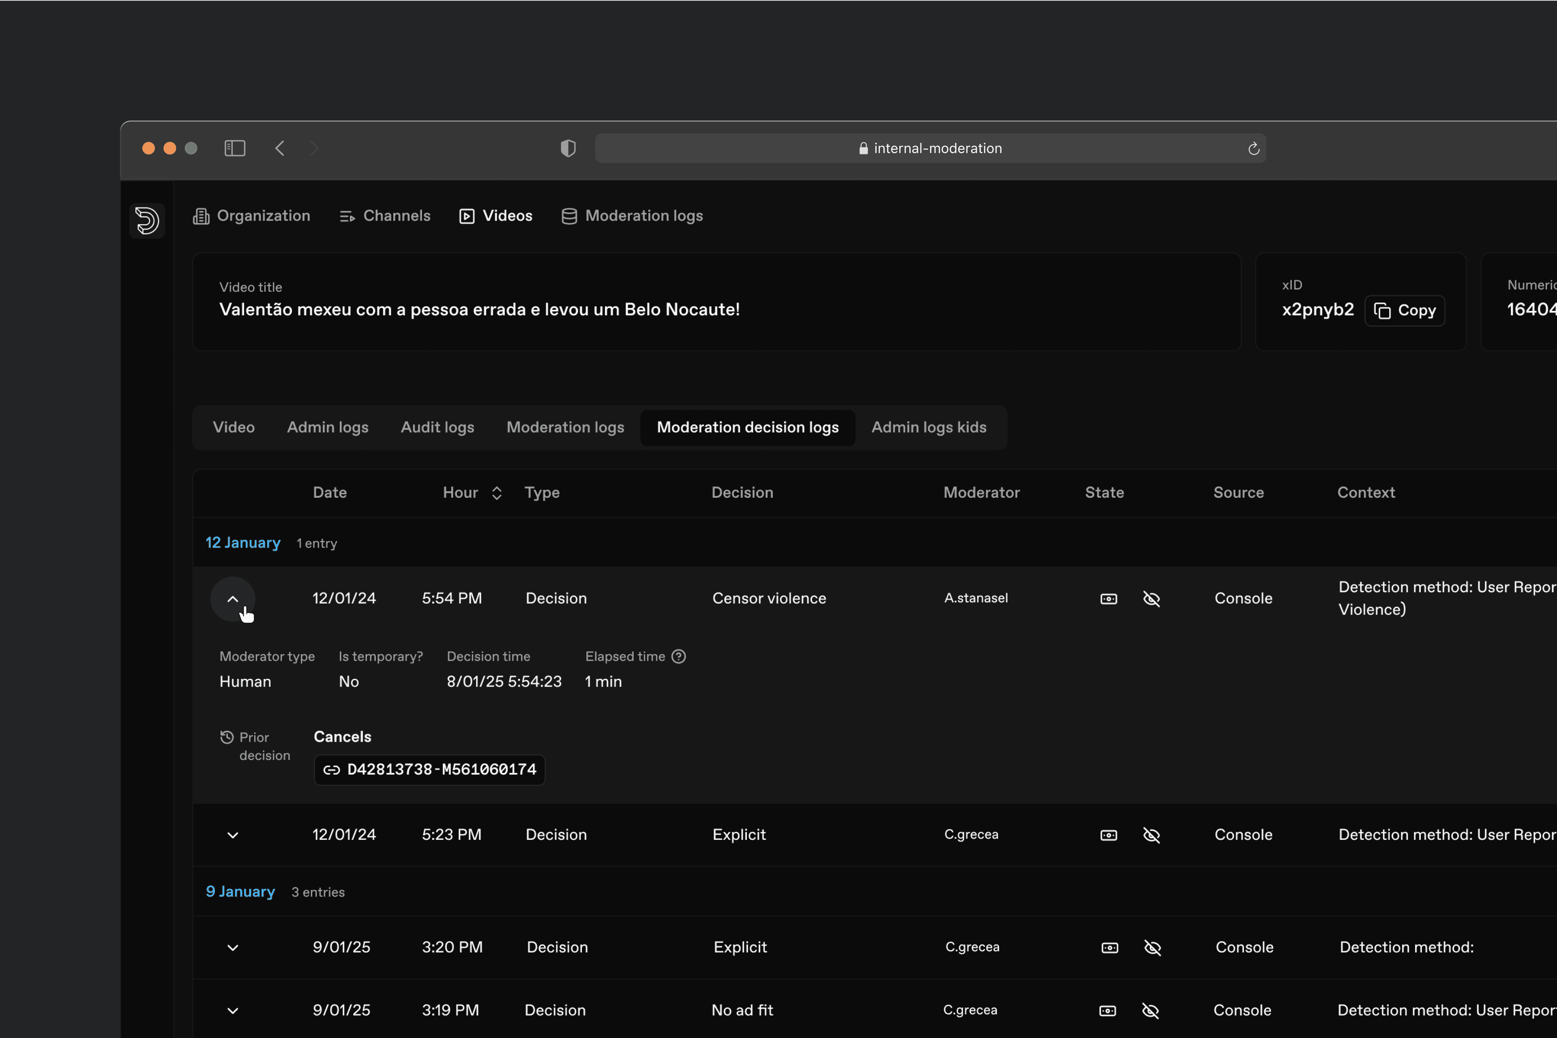Click the Type column header
1557x1038 pixels.
[543, 492]
